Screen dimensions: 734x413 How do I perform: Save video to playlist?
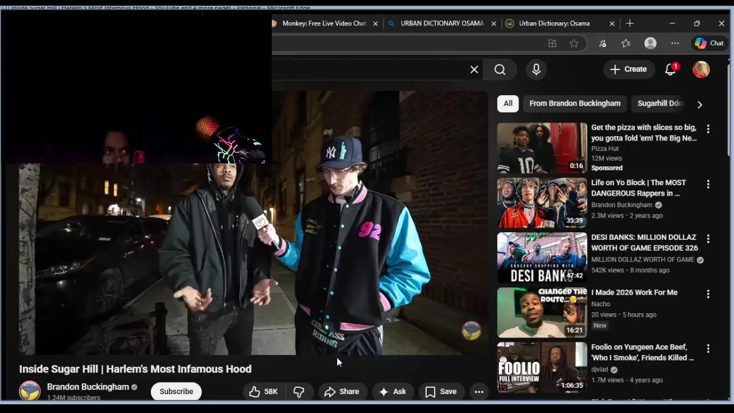(441, 392)
